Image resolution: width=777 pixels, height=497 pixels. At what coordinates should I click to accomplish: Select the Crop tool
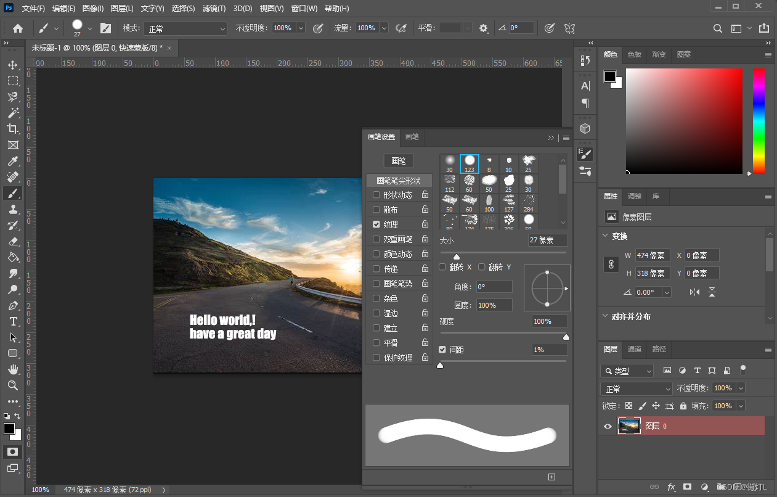pos(12,129)
